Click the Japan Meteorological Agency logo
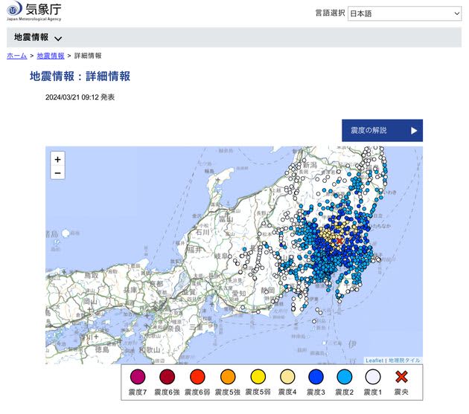Screen dimensions: 469x414 coord(35,13)
